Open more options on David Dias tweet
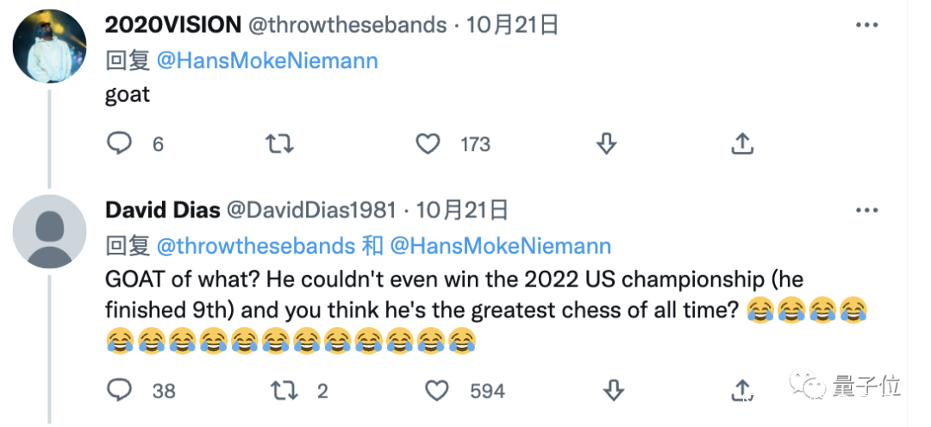 (866, 210)
